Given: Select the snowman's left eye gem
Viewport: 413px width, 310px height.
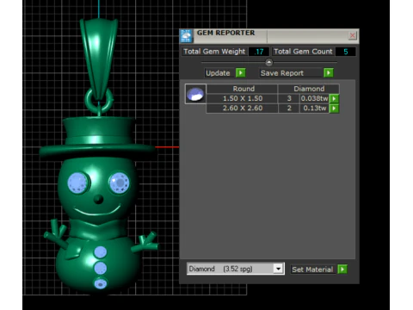Looking at the screenshot, I should coord(78,183).
